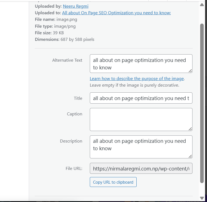The height and width of the screenshot is (202, 207).
Task: Click the scrollbar down arrow
Action: tap(202, 198)
